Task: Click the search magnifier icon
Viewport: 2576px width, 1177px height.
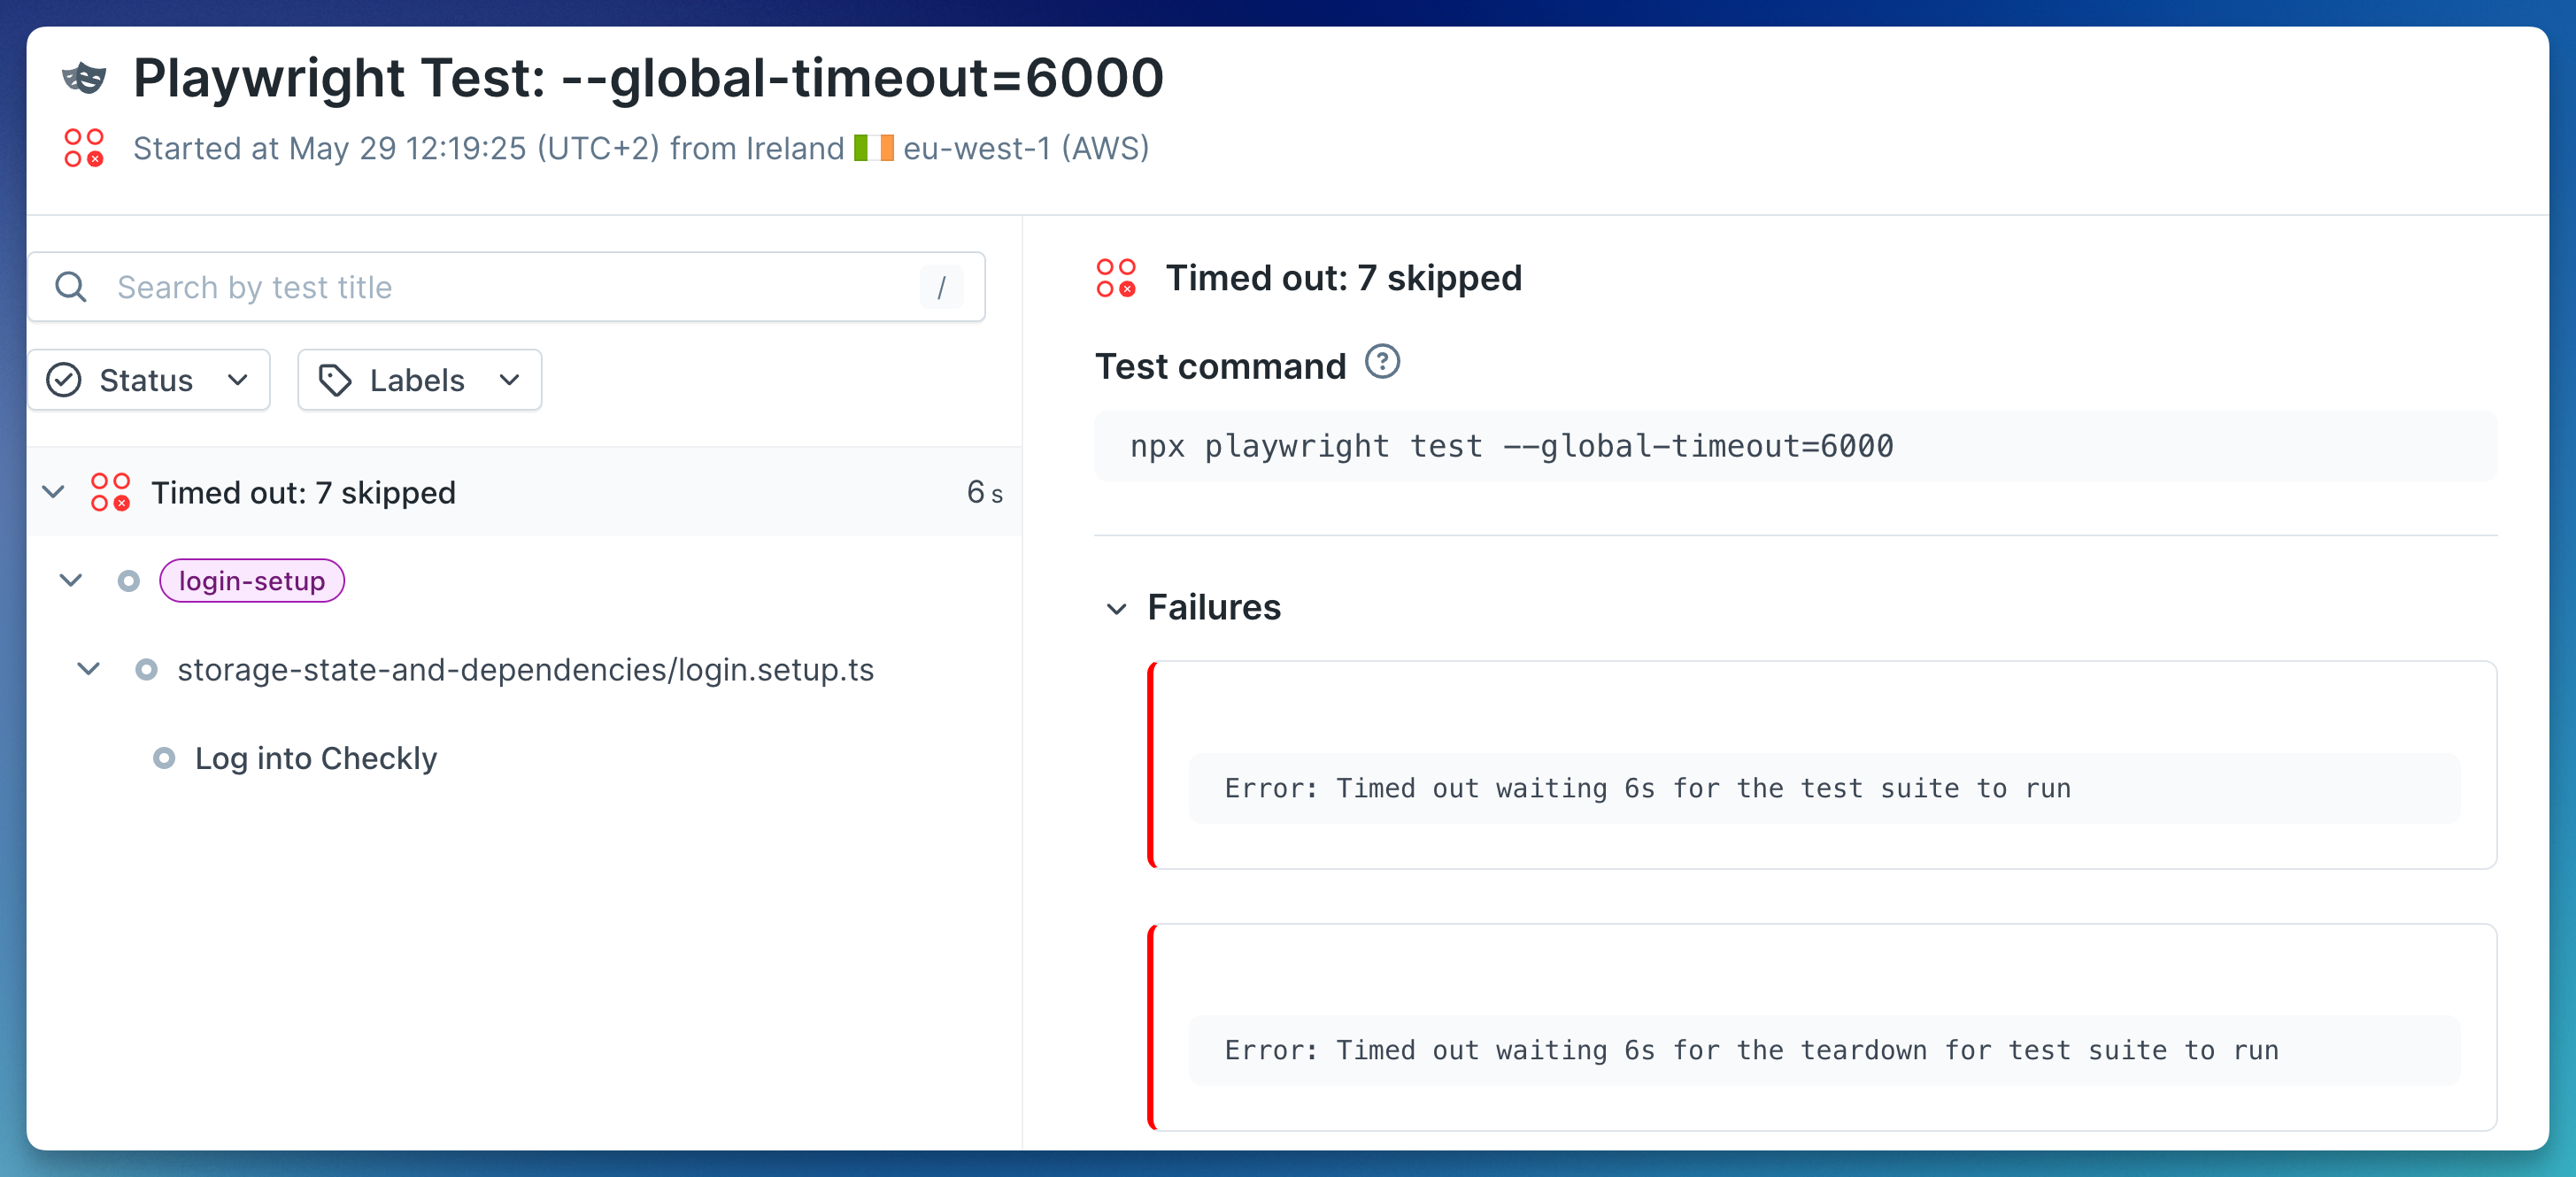Action: click(x=71, y=287)
